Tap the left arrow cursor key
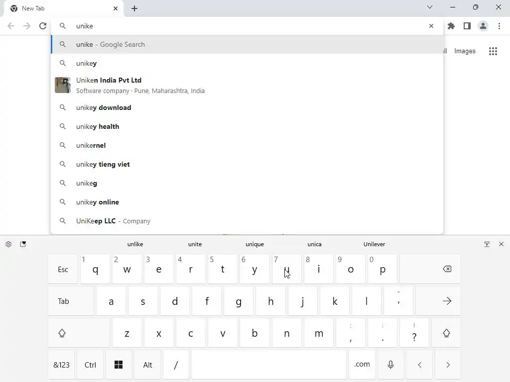The image size is (510, 382). tap(419, 365)
